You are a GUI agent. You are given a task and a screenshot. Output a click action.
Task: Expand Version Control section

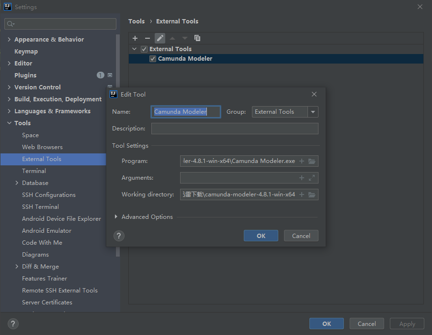pos(9,87)
